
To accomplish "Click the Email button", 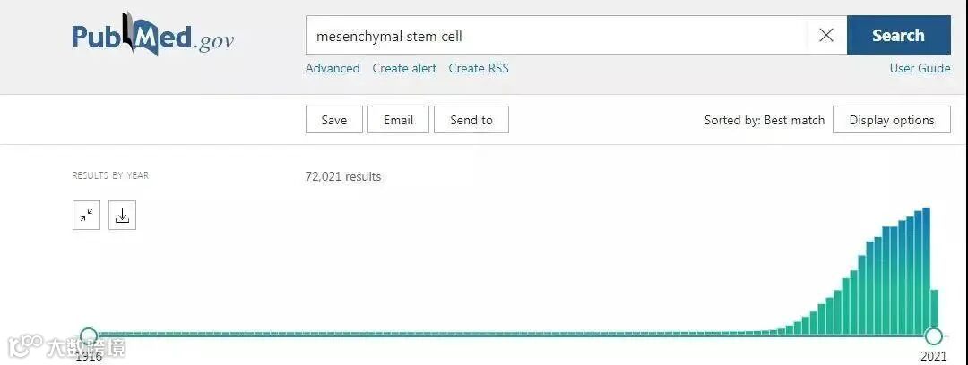I will (398, 120).
